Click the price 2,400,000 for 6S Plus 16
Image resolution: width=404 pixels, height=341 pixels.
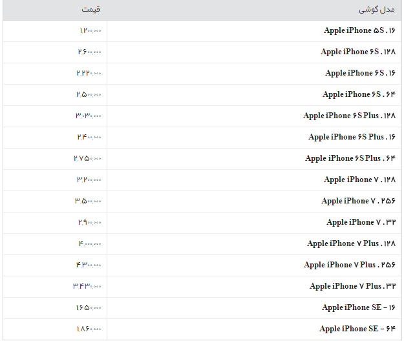89,138
